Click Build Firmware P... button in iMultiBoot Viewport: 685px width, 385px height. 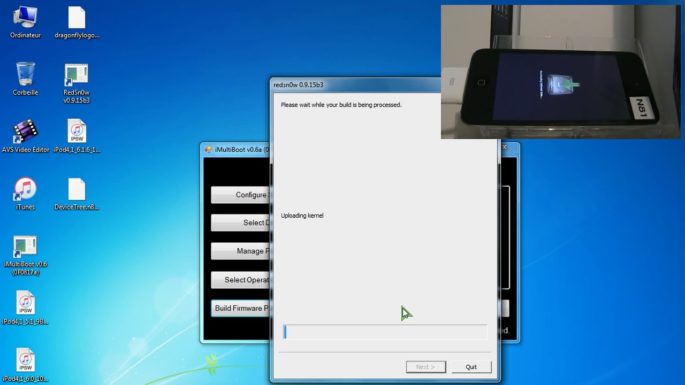click(240, 308)
